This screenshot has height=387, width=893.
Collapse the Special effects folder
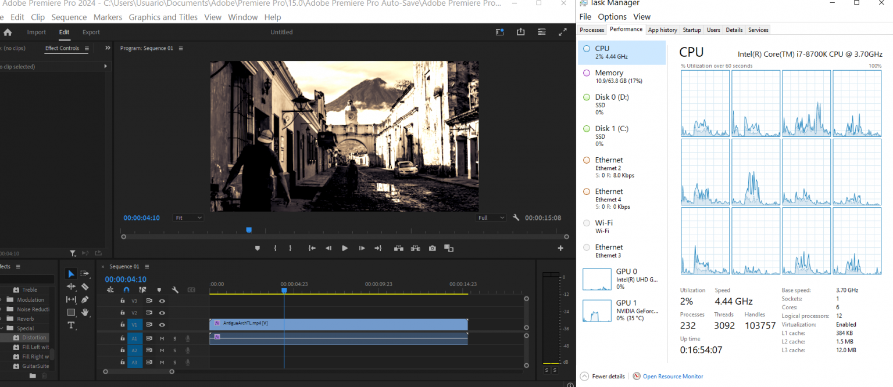(x=2, y=328)
